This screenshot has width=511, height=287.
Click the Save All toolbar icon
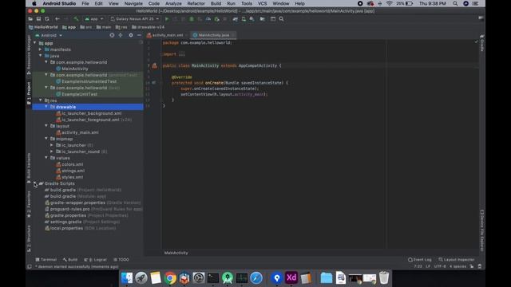(38, 19)
